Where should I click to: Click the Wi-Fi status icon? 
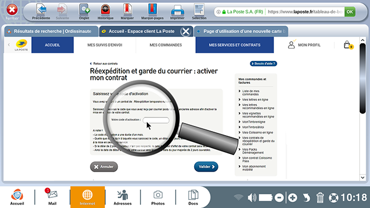tap(239, 197)
